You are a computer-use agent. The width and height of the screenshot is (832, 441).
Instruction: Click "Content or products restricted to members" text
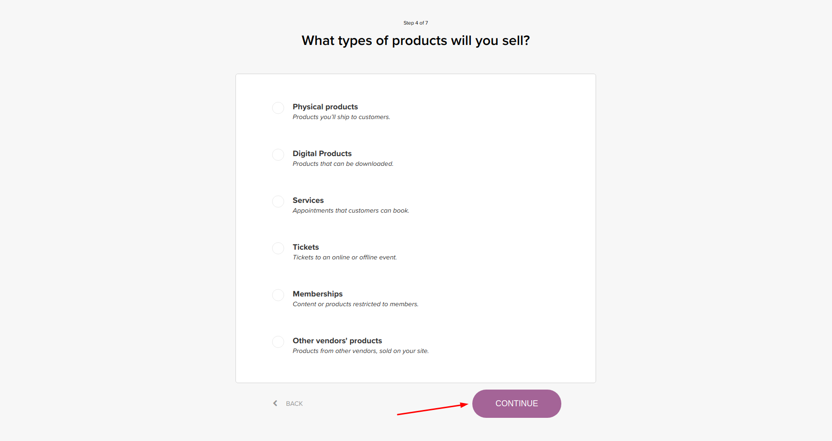click(x=356, y=304)
